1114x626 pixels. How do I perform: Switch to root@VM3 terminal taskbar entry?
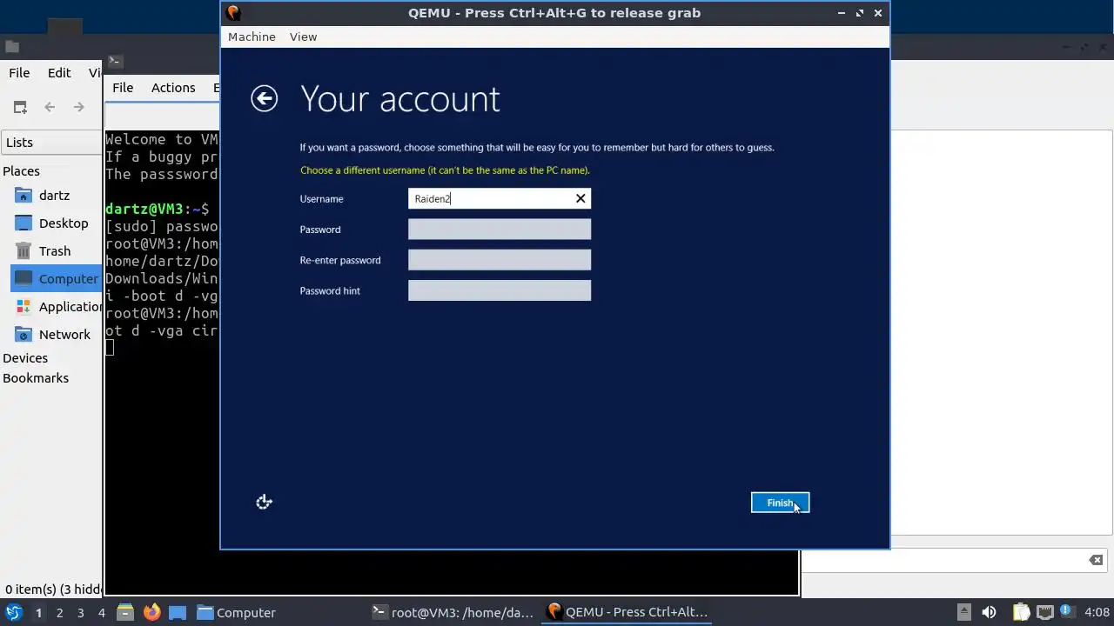coord(452,612)
